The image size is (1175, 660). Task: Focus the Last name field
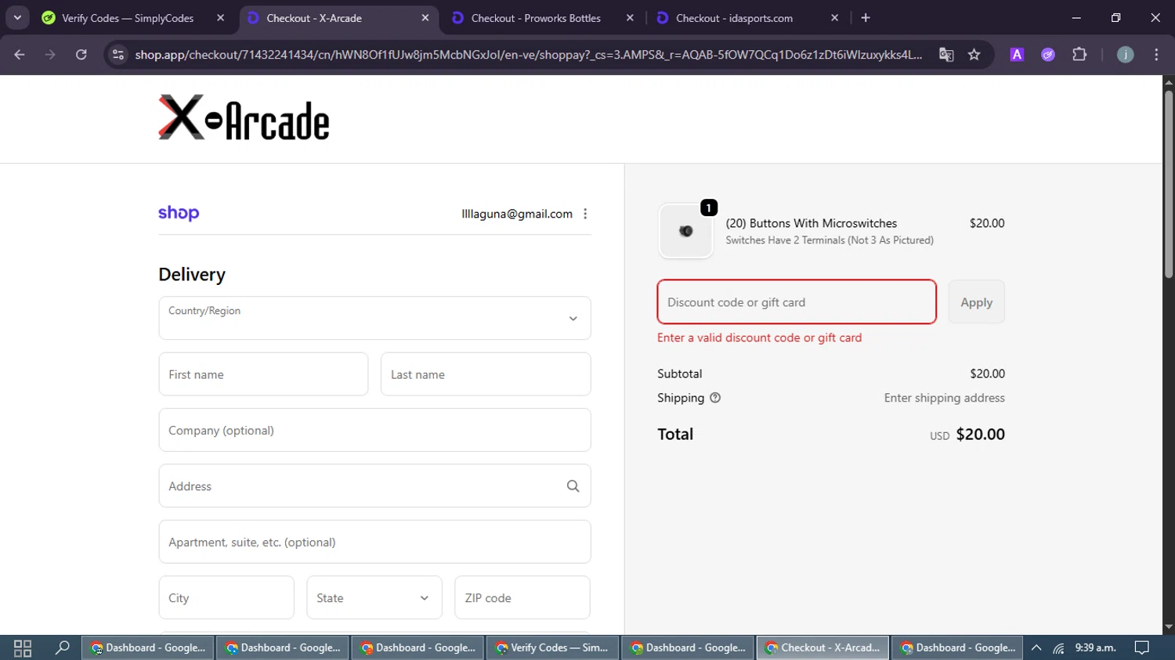click(486, 374)
